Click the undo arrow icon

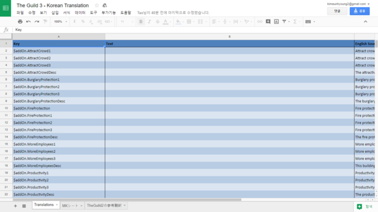point(28,22)
